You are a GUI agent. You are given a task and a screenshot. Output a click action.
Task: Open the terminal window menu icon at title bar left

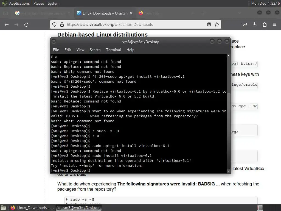click(x=54, y=41)
